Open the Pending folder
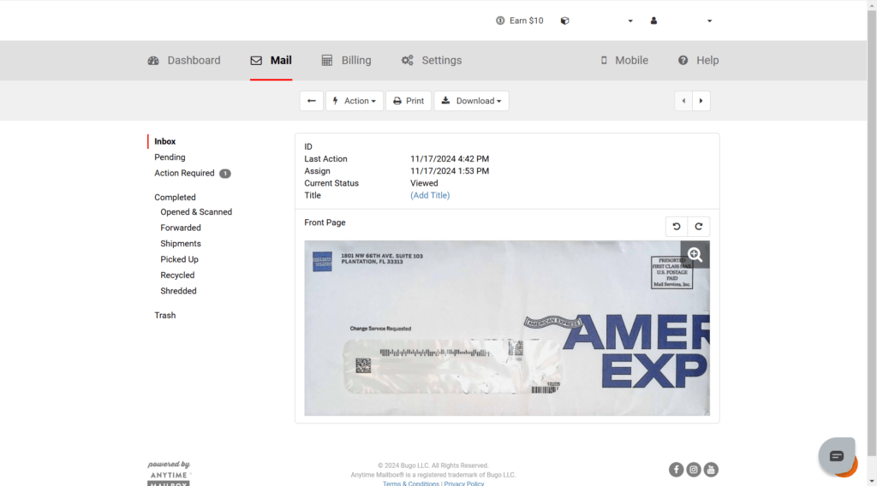The height and width of the screenshot is (486, 877). click(x=170, y=157)
